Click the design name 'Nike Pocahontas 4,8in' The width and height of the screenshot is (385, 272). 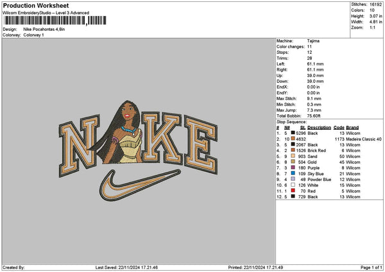pyautogui.click(x=44, y=30)
